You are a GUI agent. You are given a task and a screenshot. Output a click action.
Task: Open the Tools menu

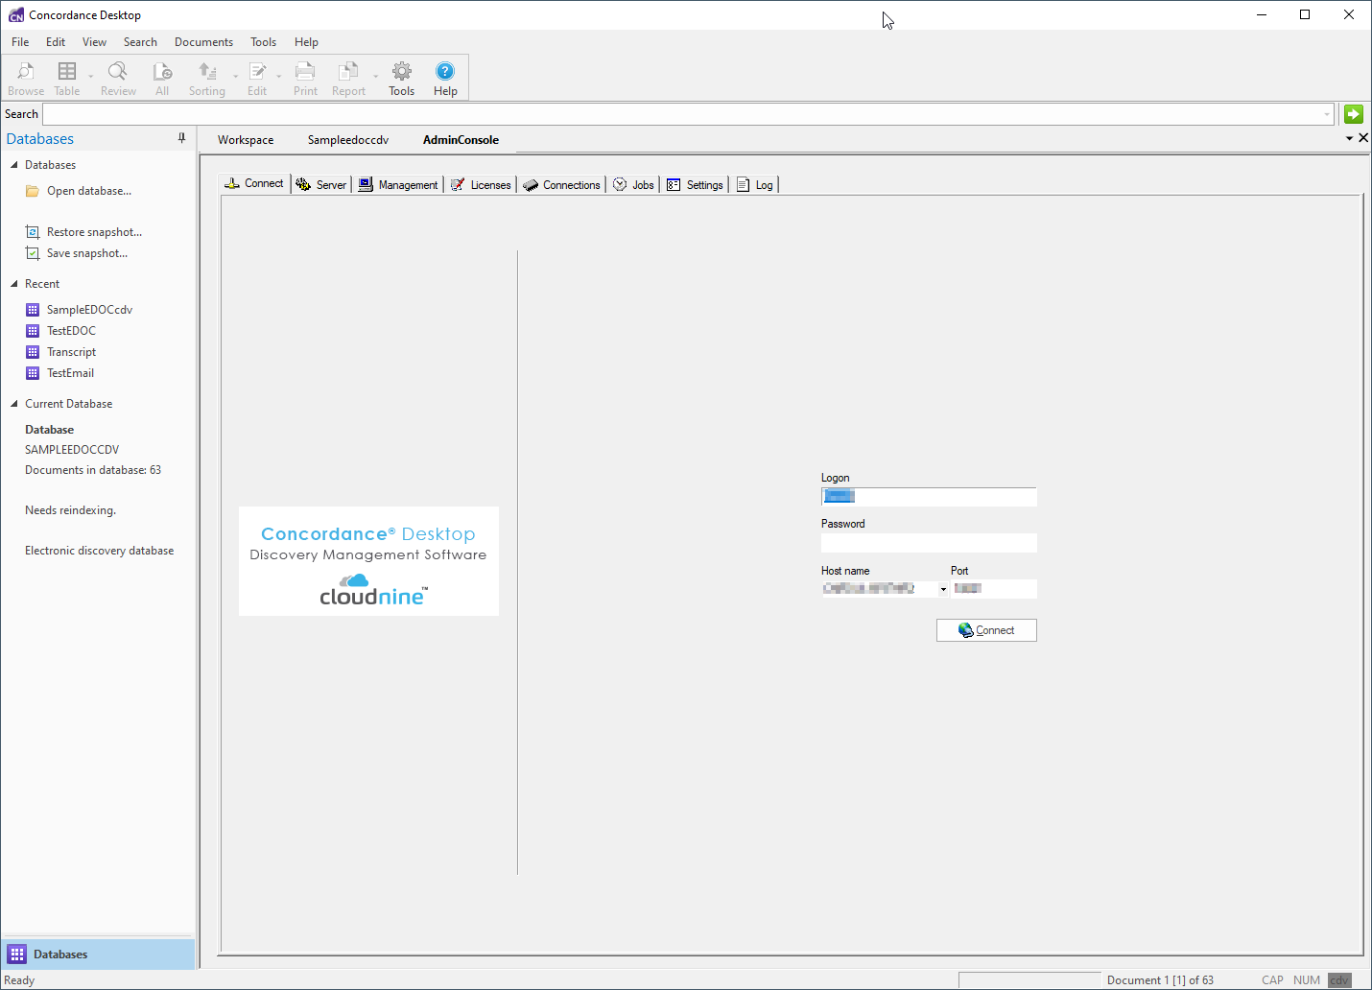pyautogui.click(x=263, y=42)
